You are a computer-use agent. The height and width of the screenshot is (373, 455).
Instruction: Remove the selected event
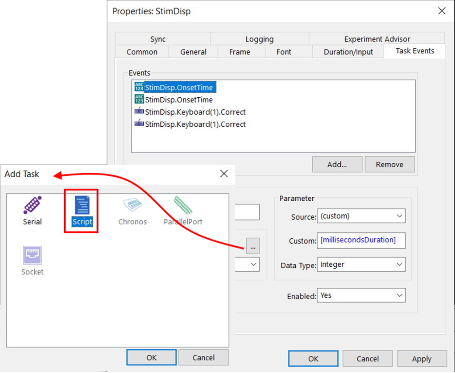tap(389, 164)
